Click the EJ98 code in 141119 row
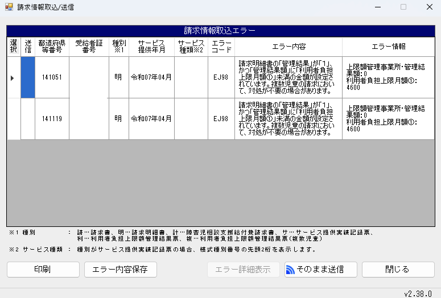Viewport: 441px width, 298px height. pyautogui.click(x=221, y=119)
